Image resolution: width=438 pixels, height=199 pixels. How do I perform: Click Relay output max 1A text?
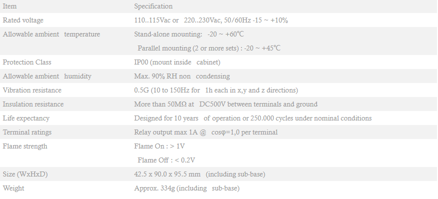(x=206, y=132)
